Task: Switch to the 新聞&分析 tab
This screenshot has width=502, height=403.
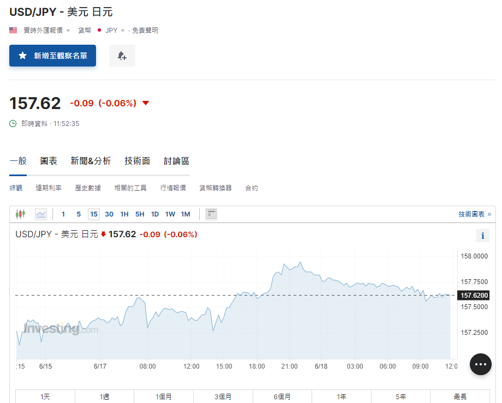Action: pos(91,161)
